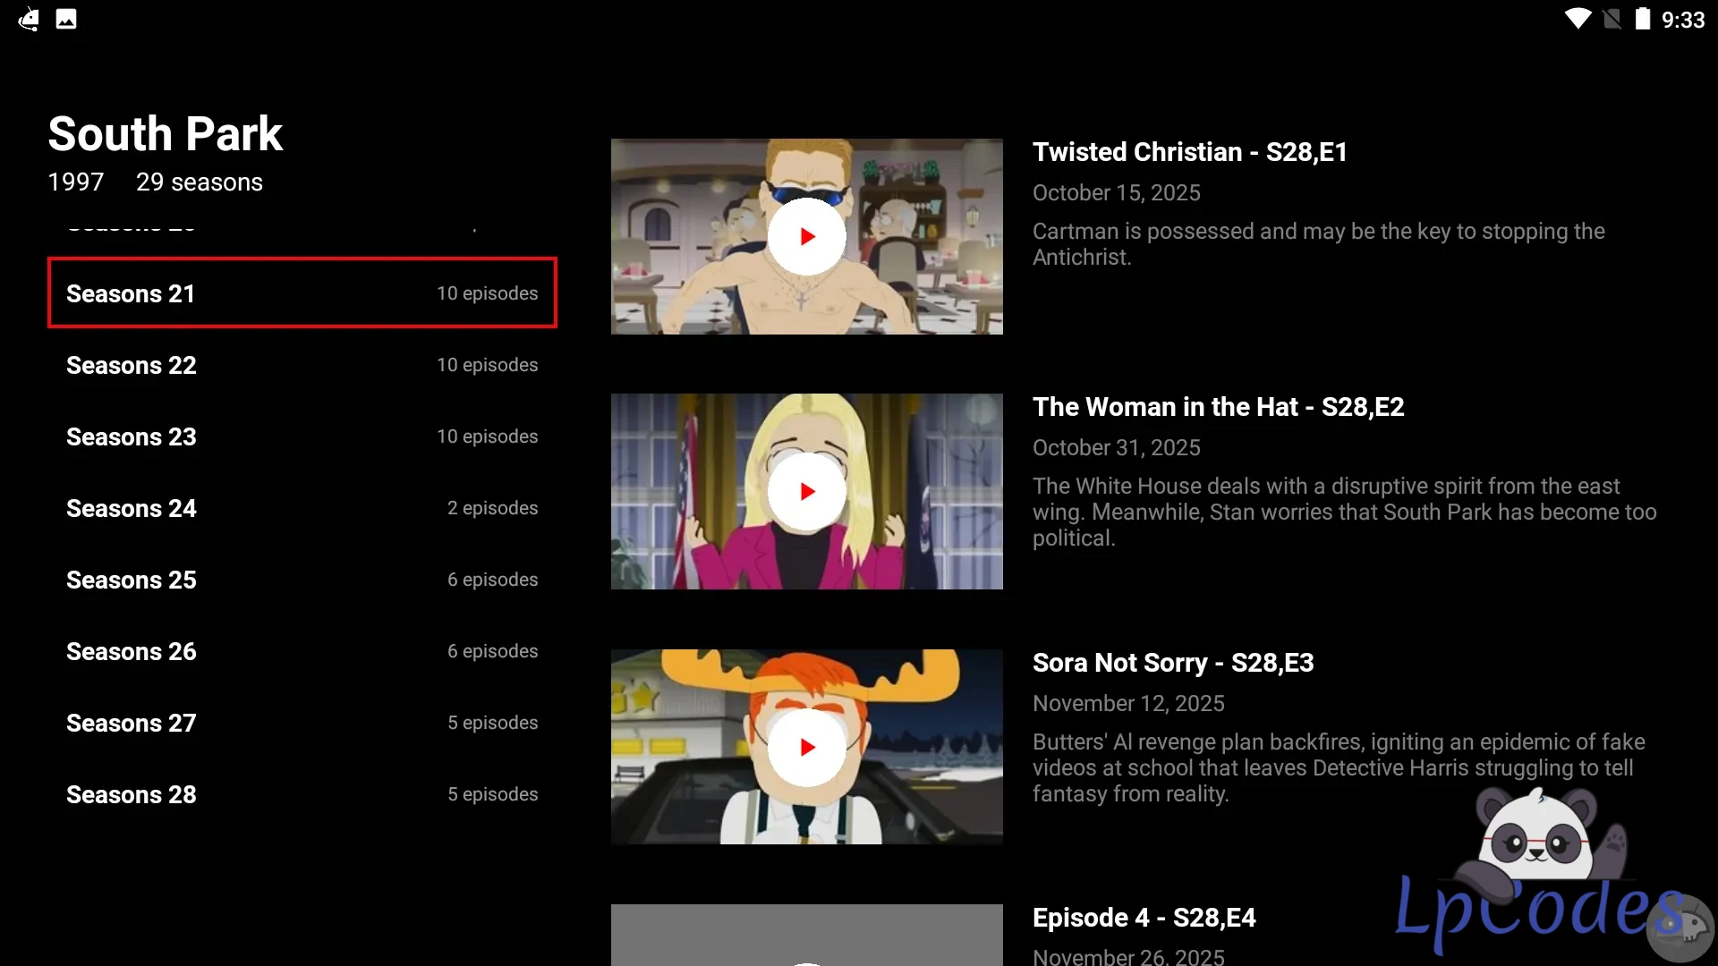This screenshot has height=966, width=1718.
Task: Click the 10 episodes count for Seasons 21
Action: [488, 293]
